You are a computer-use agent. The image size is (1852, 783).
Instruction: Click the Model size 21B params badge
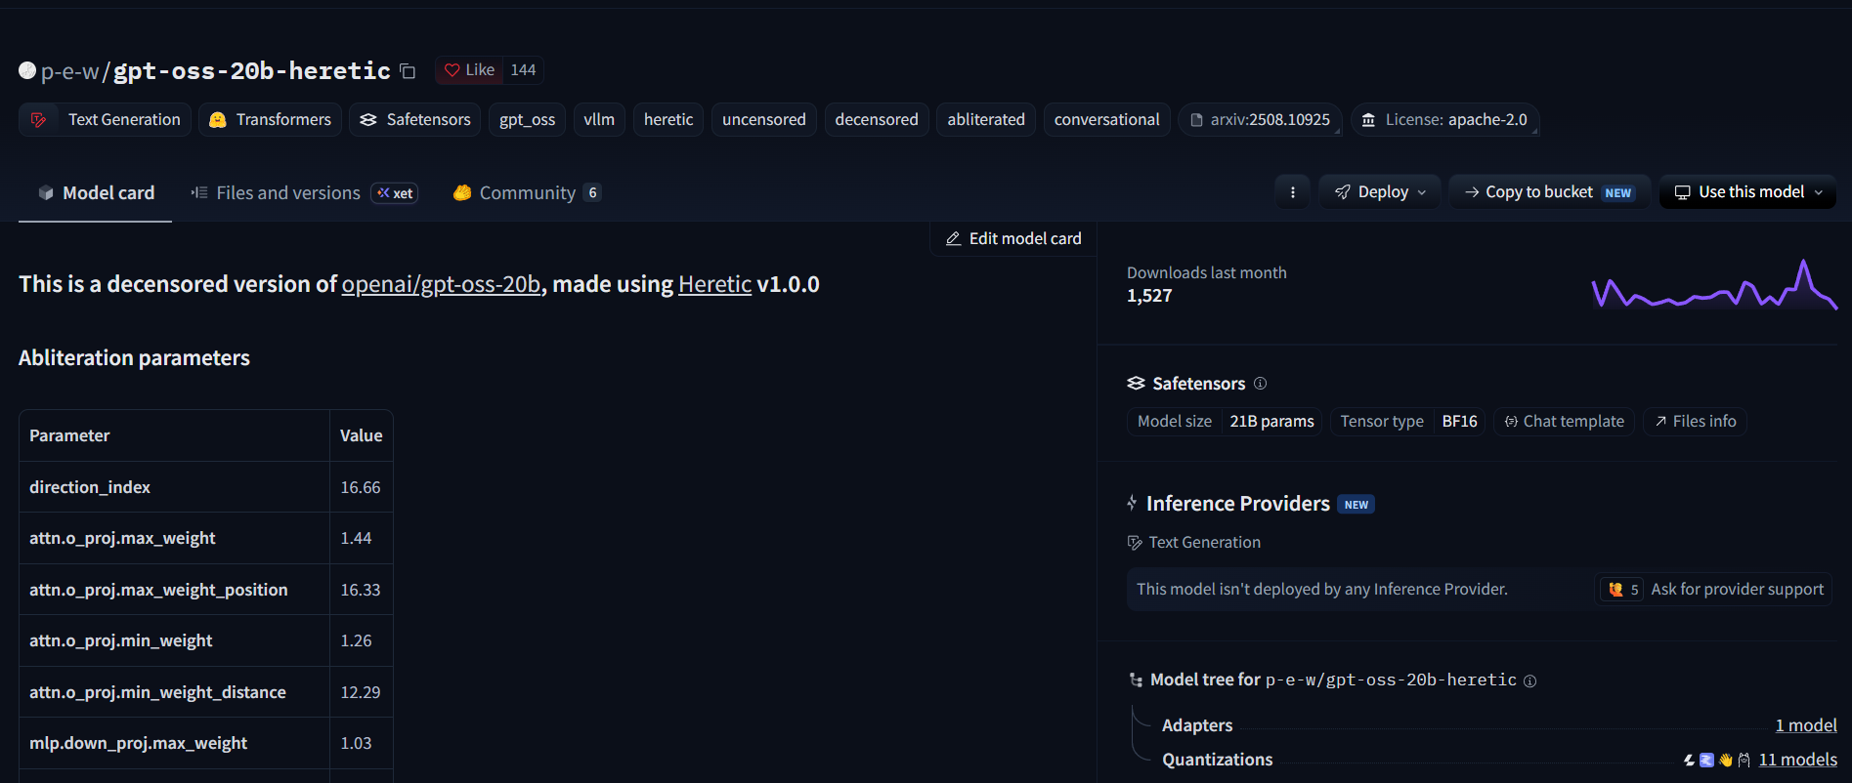tap(1225, 422)
